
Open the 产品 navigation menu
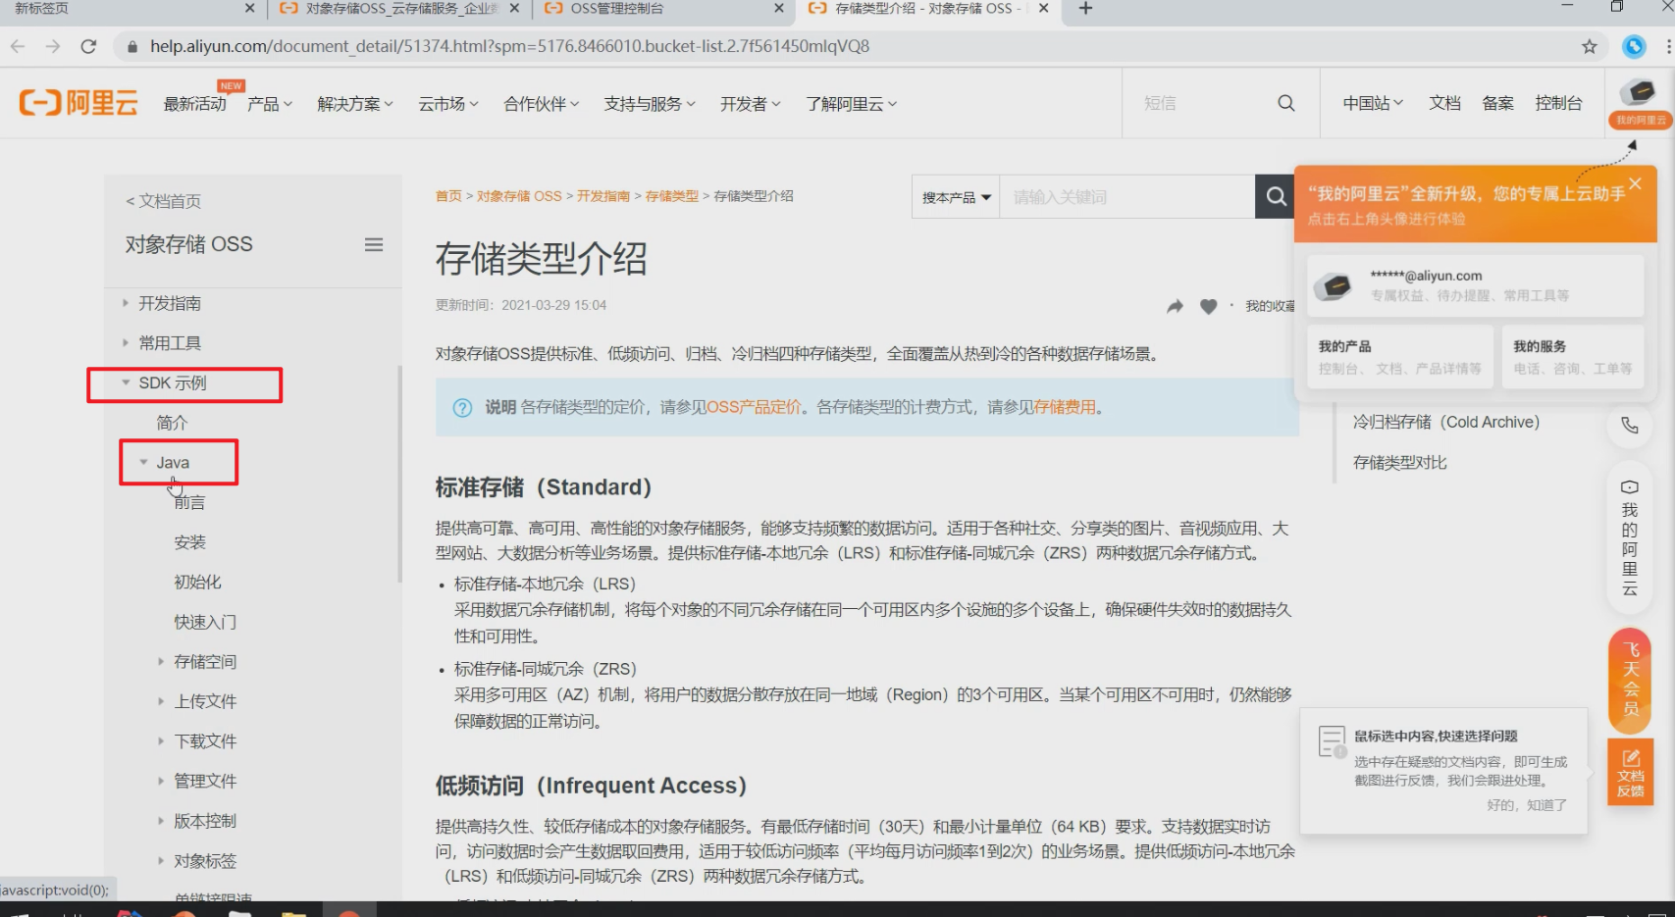[x=269, y=104]
